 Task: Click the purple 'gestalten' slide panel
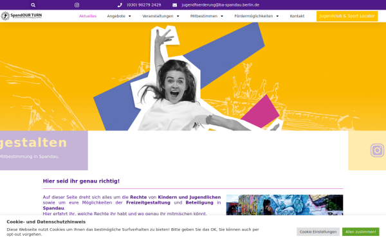[44, 150]
